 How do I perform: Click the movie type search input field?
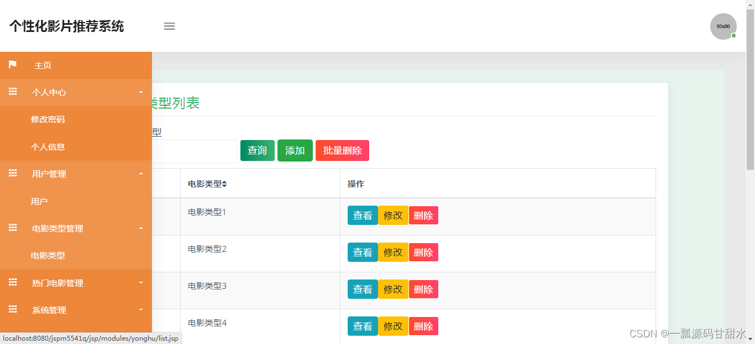[194, 151]
